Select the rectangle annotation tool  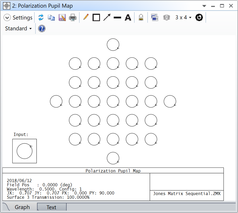click(x=96, y=17)
